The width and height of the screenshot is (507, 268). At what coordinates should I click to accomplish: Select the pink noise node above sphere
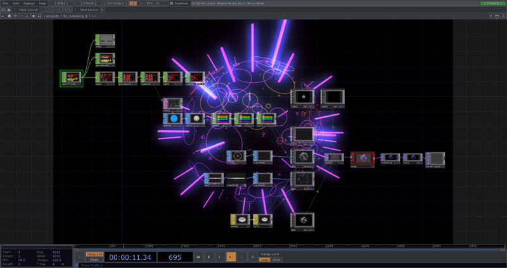click(172, 104)
